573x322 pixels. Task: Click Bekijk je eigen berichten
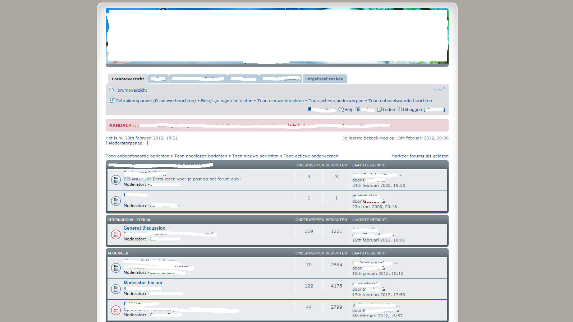tap(226, 101)
